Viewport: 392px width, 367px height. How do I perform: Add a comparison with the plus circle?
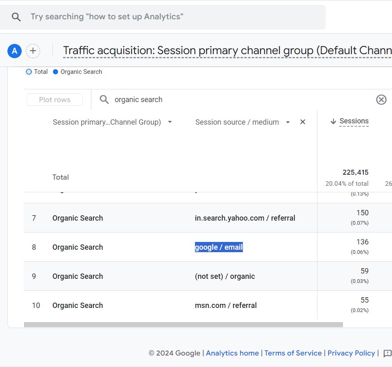pos(33,51)
